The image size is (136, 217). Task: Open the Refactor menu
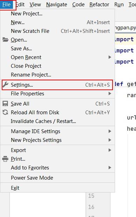point(99,5)
